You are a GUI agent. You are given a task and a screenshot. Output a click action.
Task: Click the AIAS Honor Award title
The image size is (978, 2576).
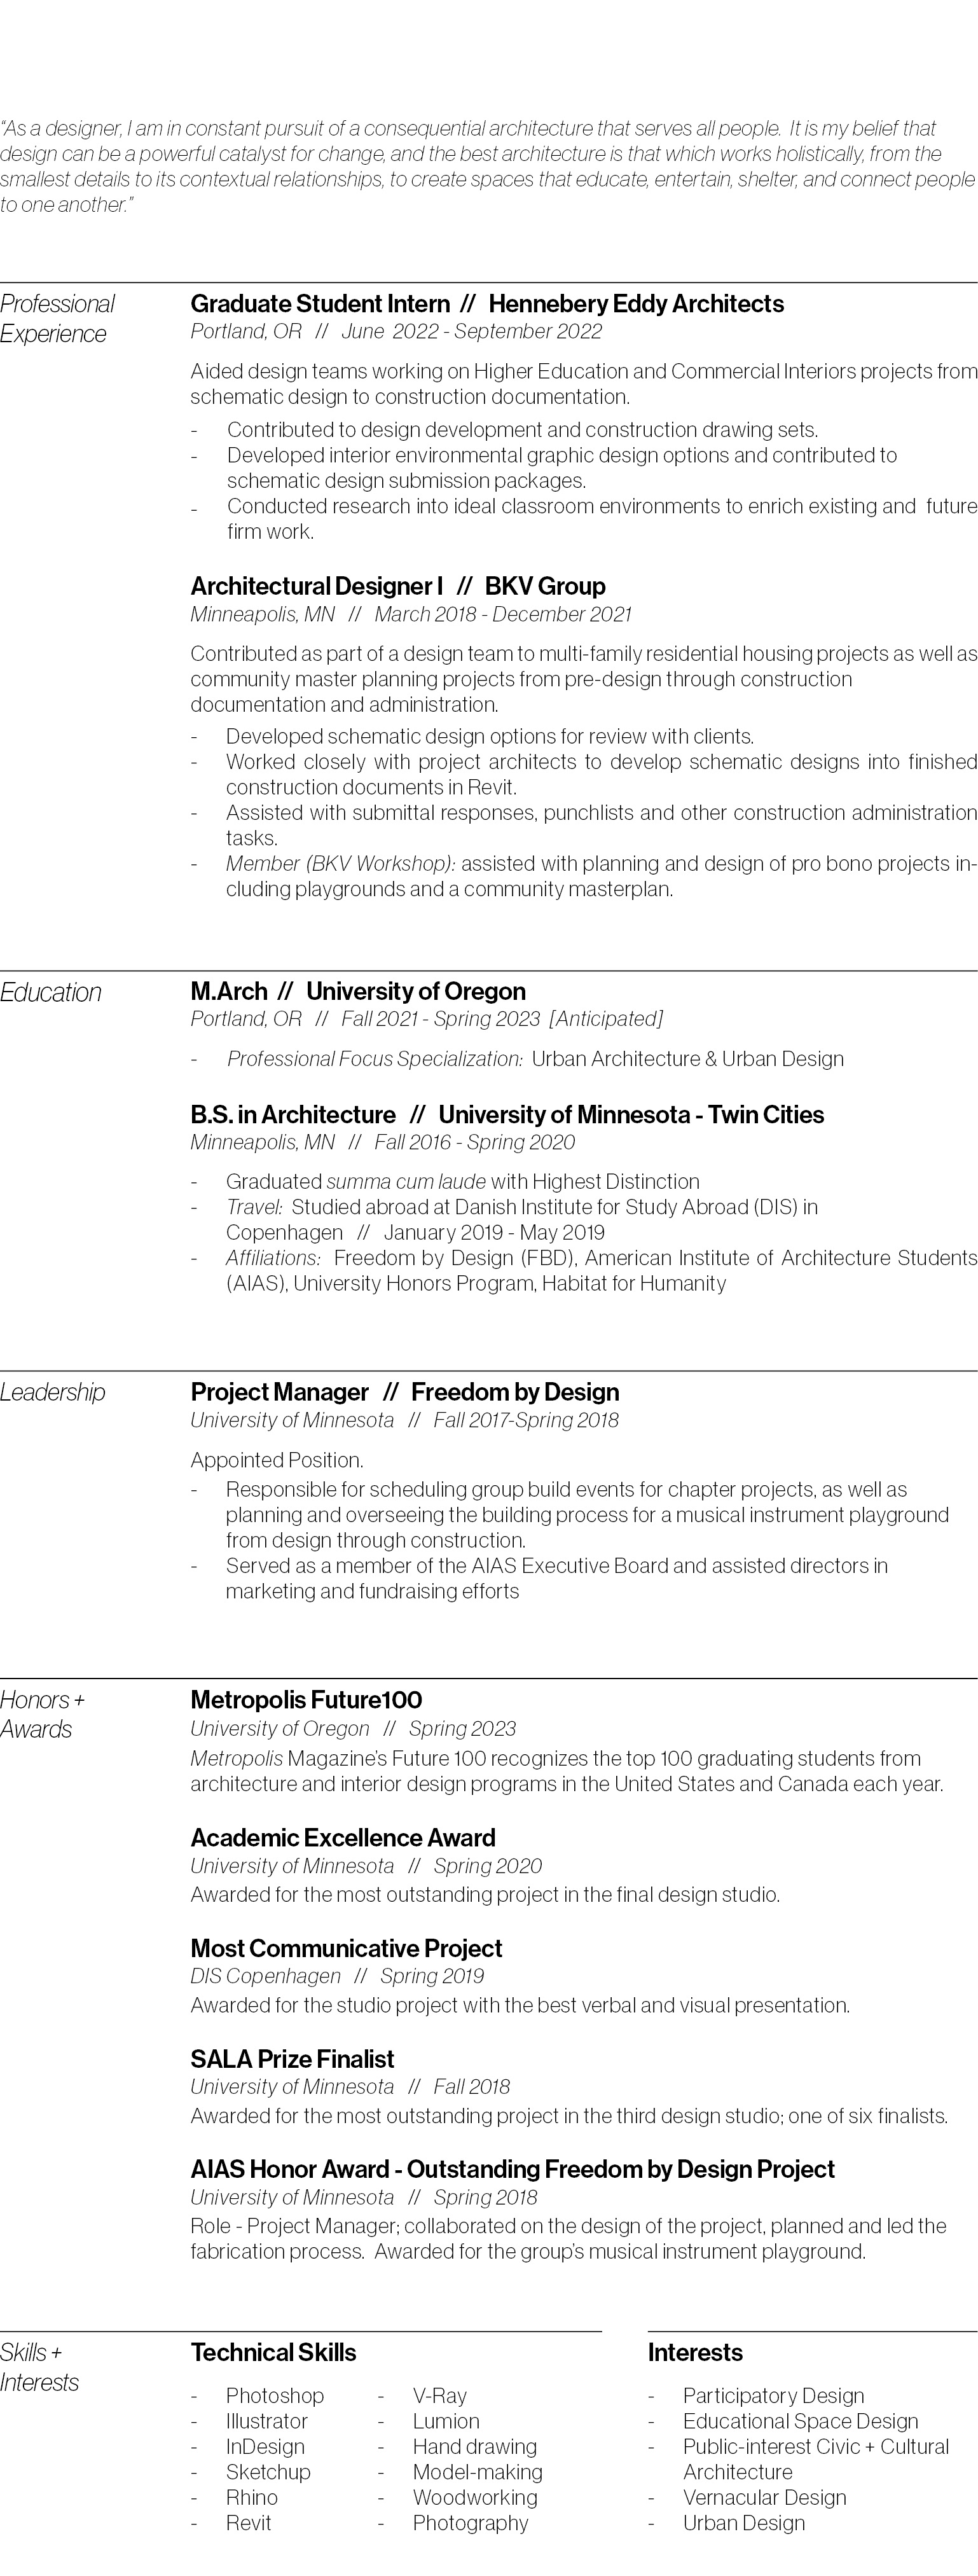[x=512, y=2169]
